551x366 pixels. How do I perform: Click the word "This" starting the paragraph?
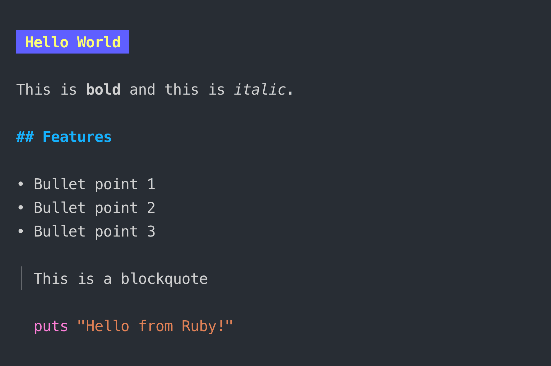point(33,90)
